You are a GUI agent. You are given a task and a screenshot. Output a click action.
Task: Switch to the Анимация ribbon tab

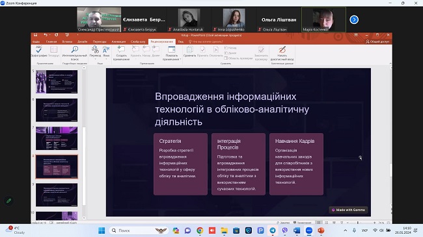point(118,42)
